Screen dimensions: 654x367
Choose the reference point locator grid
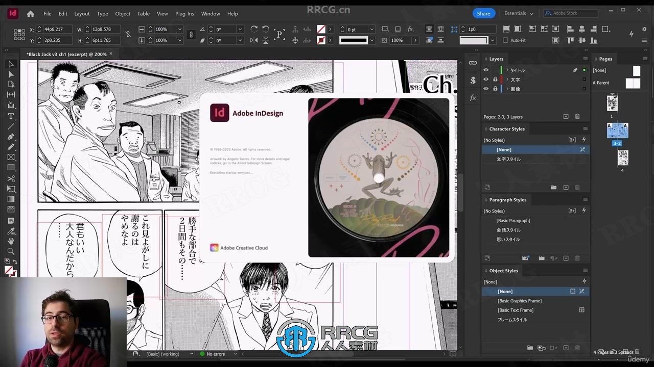(19, 34)
